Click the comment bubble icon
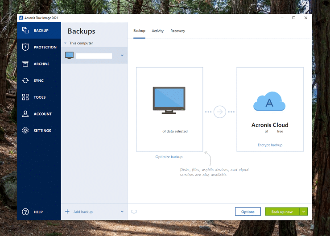This screenshot has width=330, height=236. coord(134,212)
